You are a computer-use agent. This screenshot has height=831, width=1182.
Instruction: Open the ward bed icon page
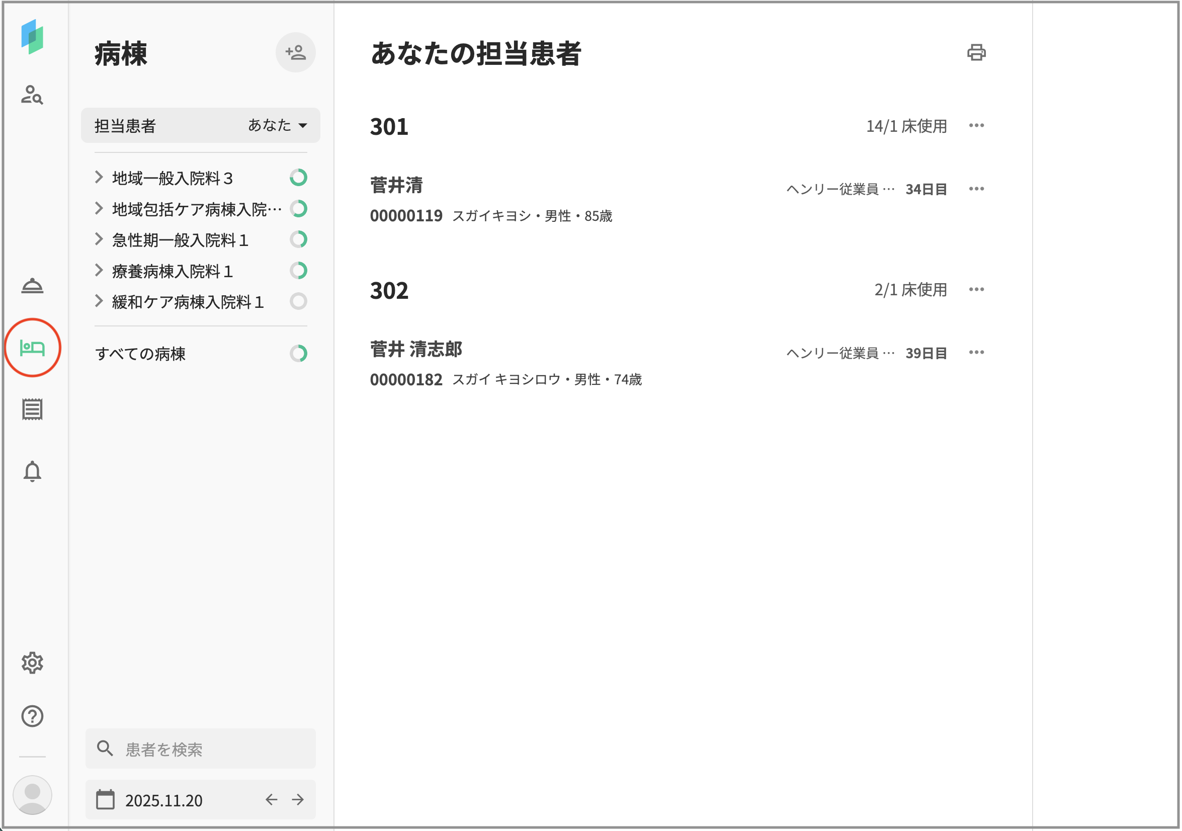(32, 348)
